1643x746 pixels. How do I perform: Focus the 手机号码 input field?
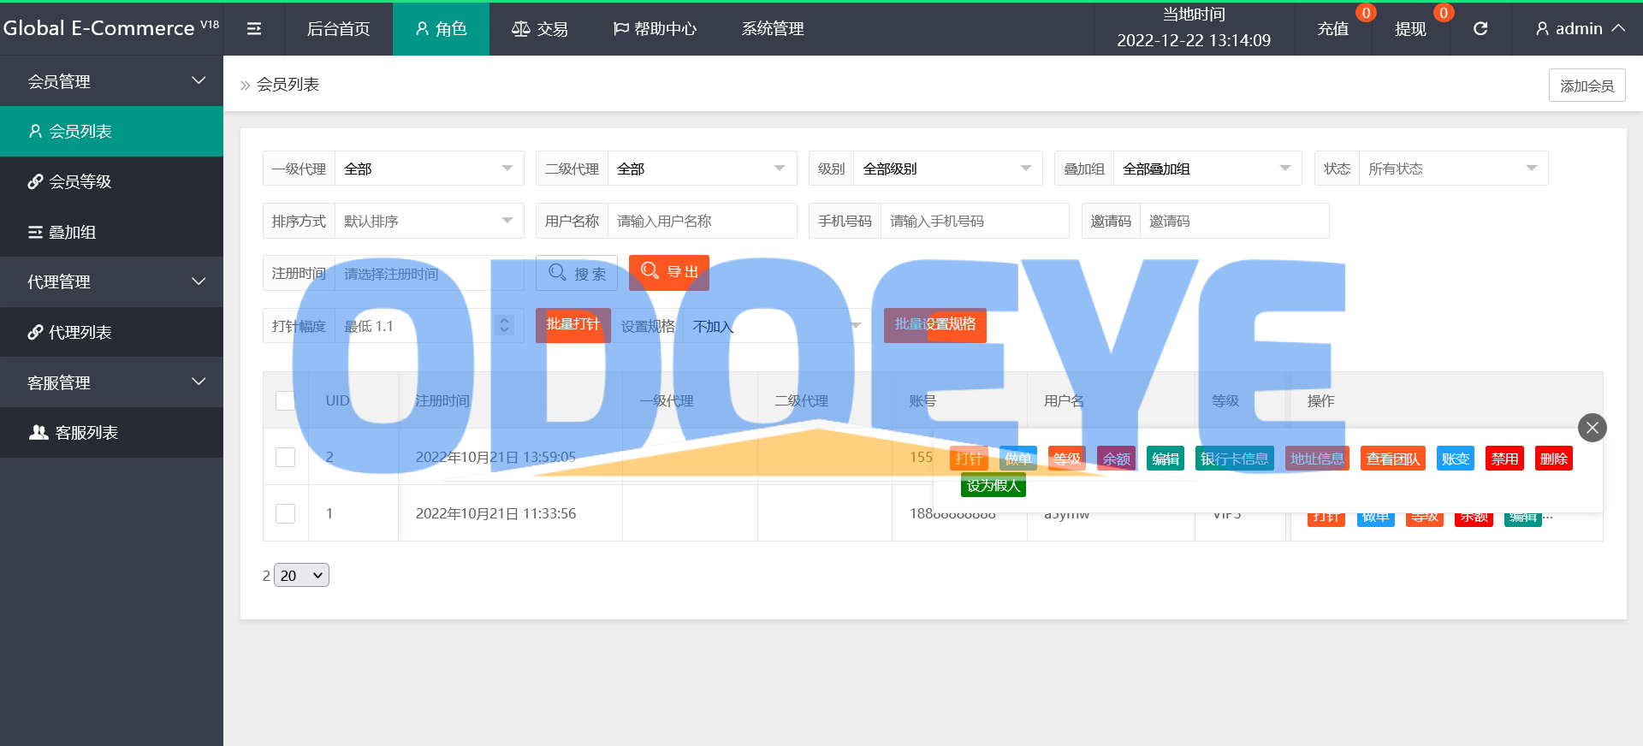click(x=975, y=221)
